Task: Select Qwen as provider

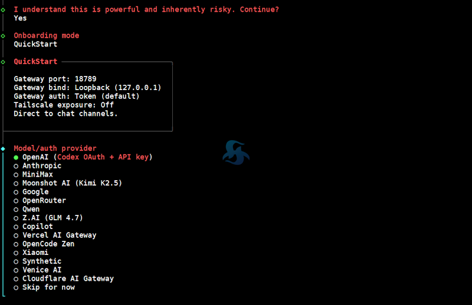Action: pyautogui.click(x=31, y=209)
